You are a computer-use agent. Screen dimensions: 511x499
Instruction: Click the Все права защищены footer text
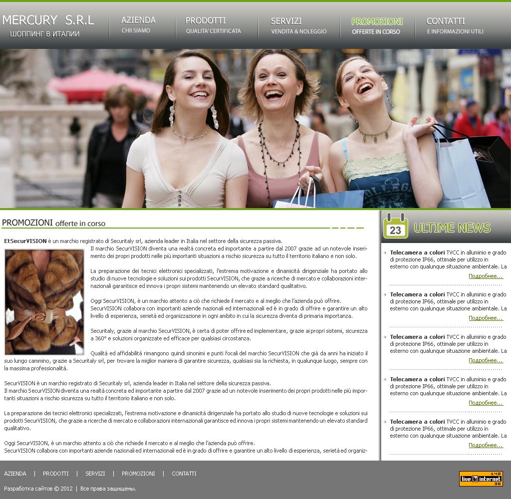pos(108,489)
